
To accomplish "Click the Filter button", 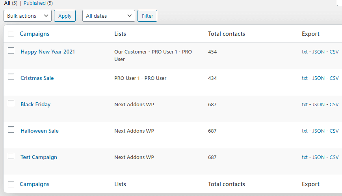I will tap(147, 16).
